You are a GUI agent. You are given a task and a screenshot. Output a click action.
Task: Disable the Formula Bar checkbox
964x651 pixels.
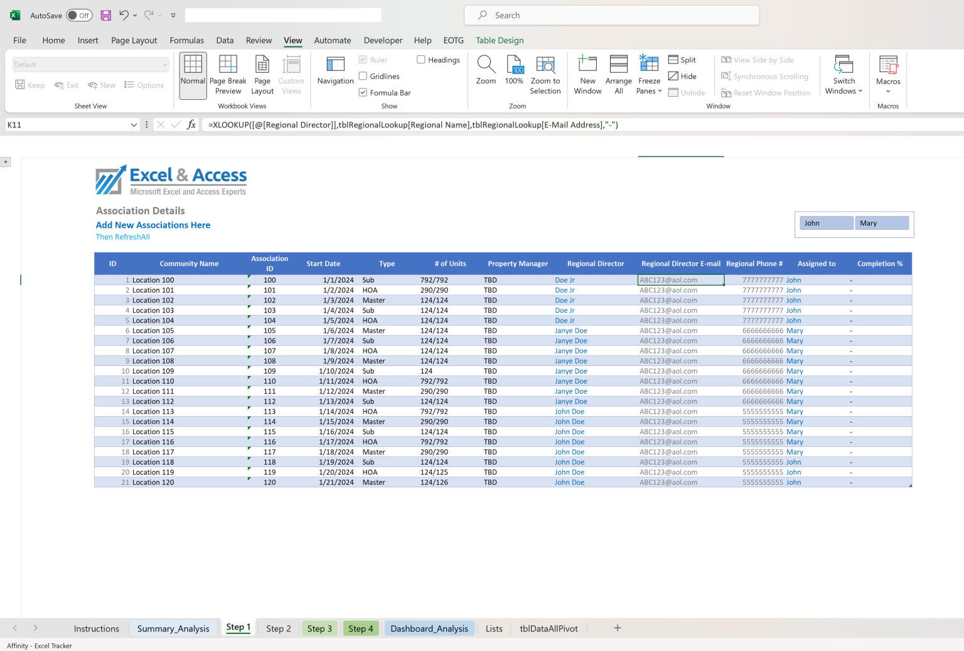[363, 92]
